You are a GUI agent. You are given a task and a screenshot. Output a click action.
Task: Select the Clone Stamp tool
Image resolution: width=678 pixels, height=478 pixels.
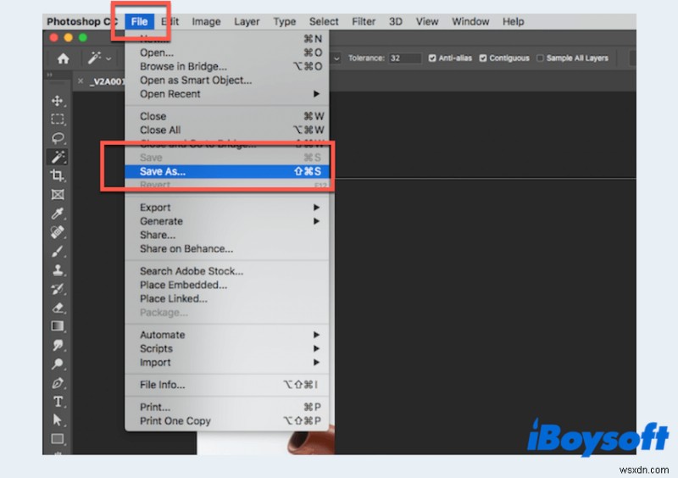pyautogui.click(x=57, y=270)
